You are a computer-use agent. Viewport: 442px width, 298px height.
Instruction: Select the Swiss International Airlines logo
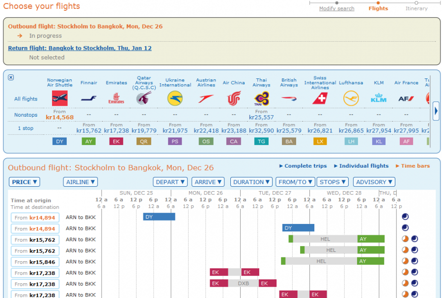[x=320, y=99]
